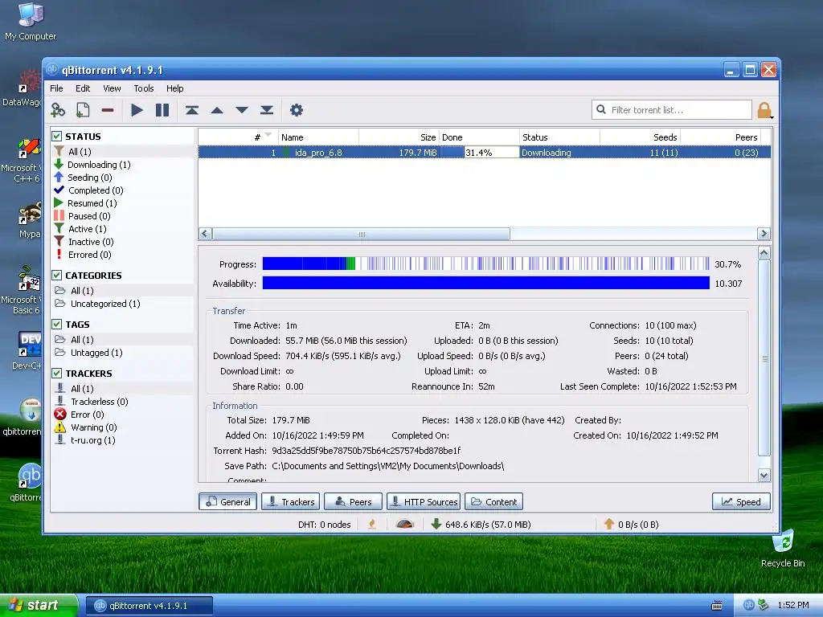This screenshot has width=823, height=617.
Task: Click the Add Torrent File toolbar icon
Action: click(83, 110)
